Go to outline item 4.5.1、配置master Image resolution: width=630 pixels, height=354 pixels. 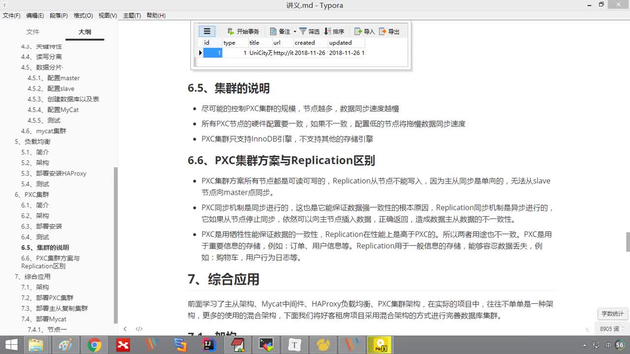(x=54, y=78)
